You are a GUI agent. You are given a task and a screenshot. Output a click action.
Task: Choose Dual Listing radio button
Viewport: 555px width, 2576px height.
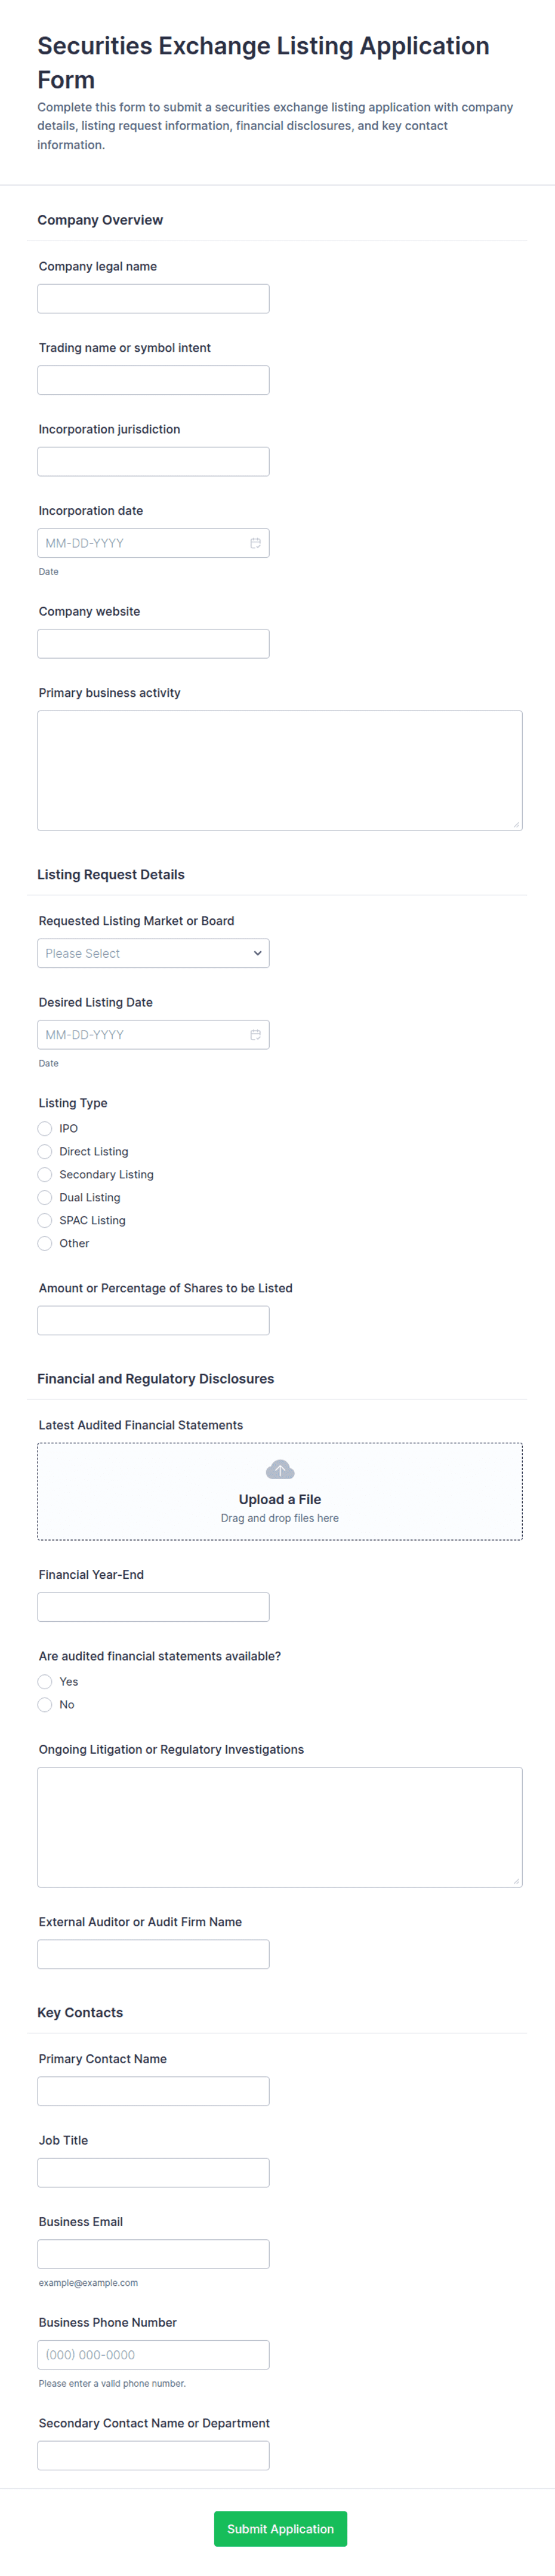click(x=45, y=1197)
